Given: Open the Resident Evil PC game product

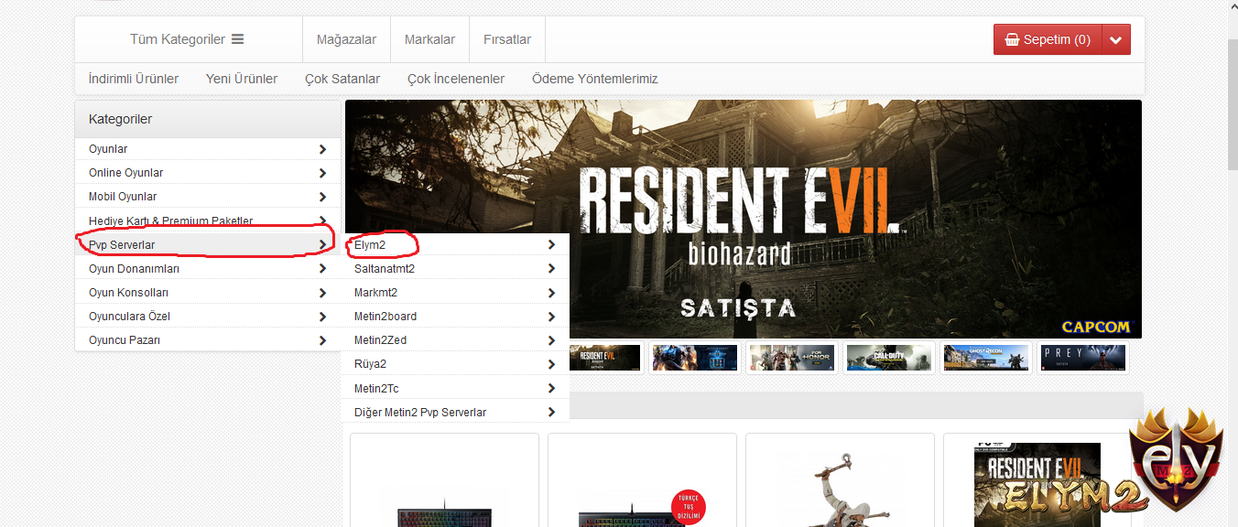Looking at the screenshot, I should click(1037, 480).
